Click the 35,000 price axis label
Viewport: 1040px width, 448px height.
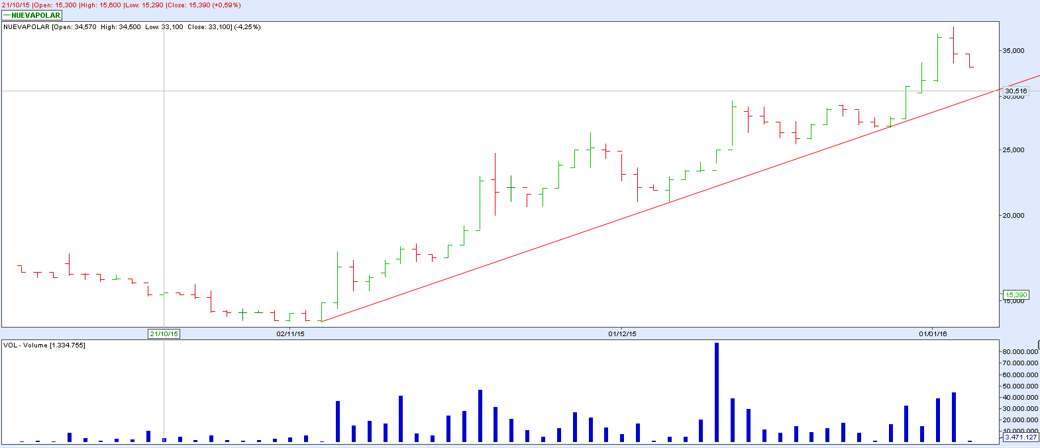click(1014, 50)
